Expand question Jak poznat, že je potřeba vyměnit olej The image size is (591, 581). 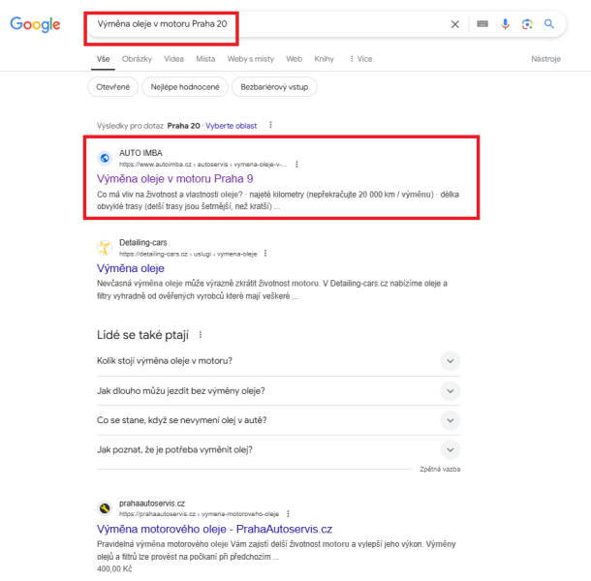pyautogui.click(x=278, y=450)
